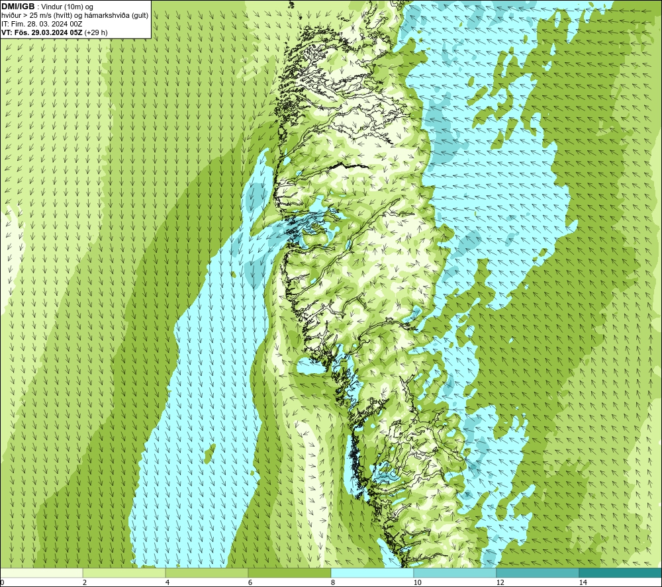Select the color scale band between 10 and 12

pos(455,572)
